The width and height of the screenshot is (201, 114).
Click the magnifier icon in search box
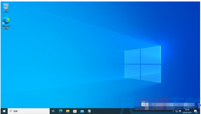coord(11,111)
